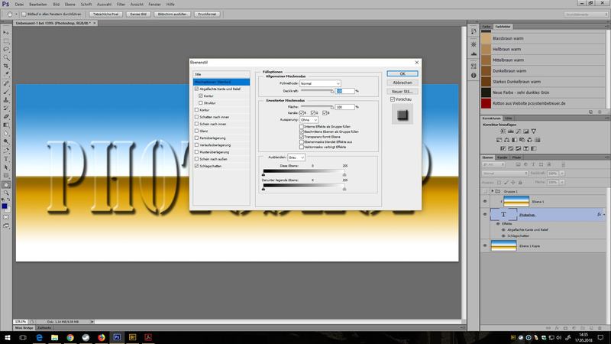Open Firefox from Windows taskbar
The height and width of the screenshot is (344, 611).
pos(102,337)
